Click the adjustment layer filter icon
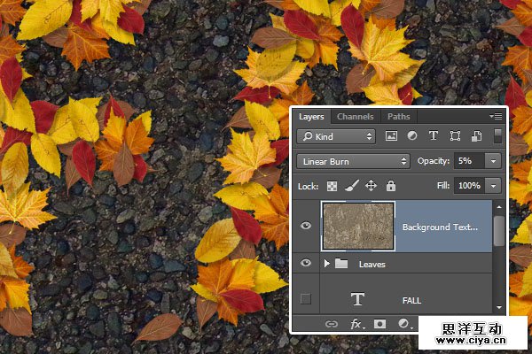The height and width of the screenshot is (354, 532). (x=412, y=136)
